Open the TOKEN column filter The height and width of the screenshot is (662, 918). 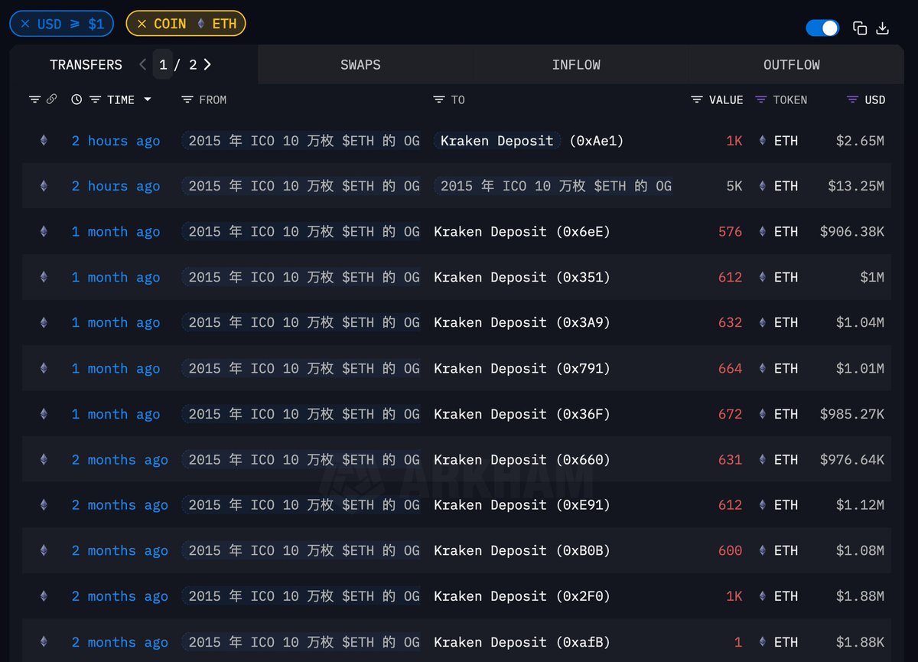click(x=760, y=99)
